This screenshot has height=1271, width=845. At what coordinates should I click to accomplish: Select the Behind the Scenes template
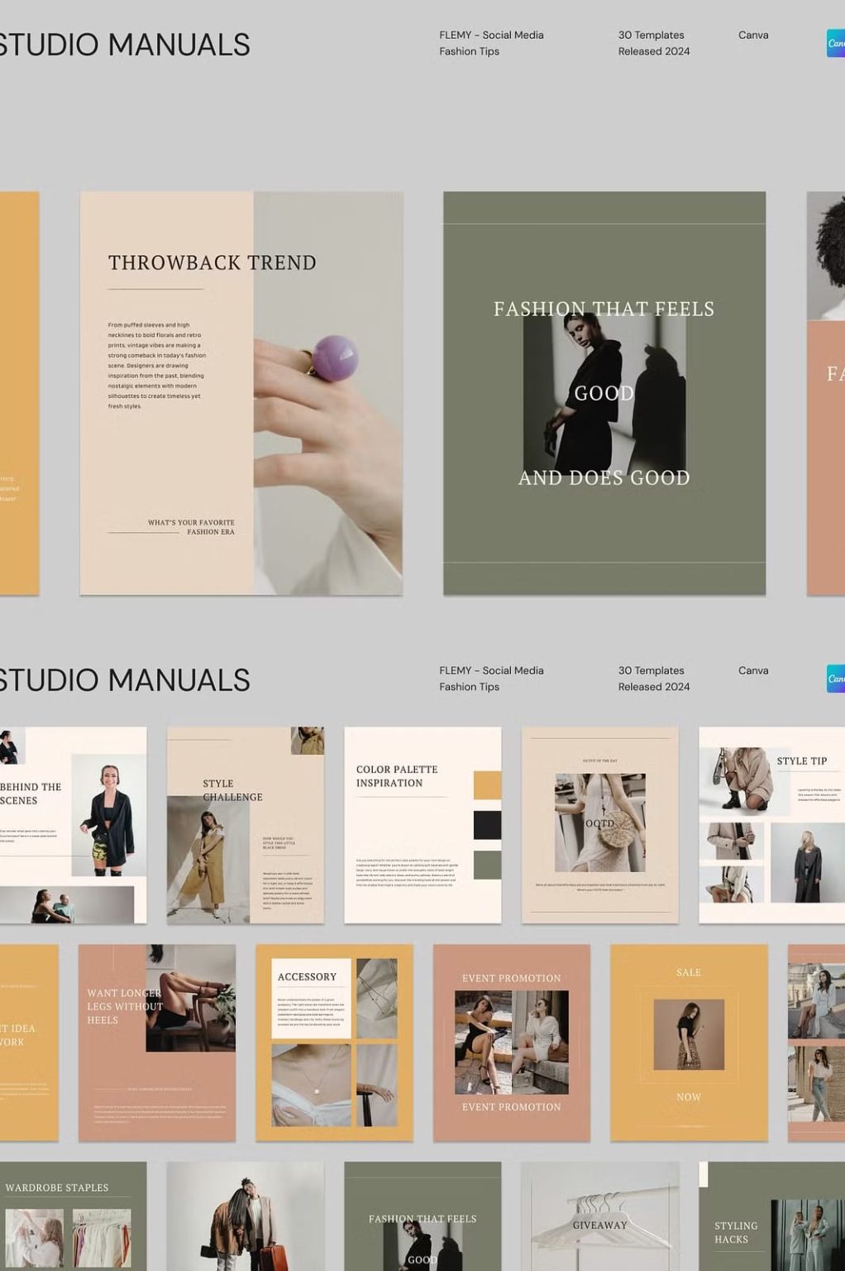pos(73,825)
